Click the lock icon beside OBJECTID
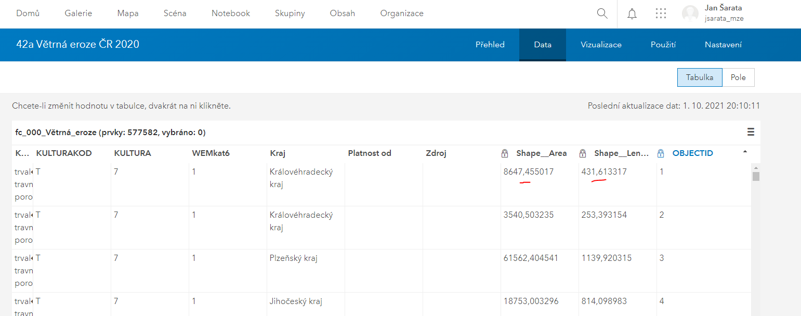This screenshot has height=316, width=801. pyautogui.click(x=661, y=153)
